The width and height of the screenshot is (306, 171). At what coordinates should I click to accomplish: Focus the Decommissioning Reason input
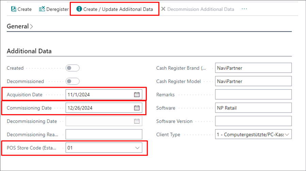(x=104, y=135)
